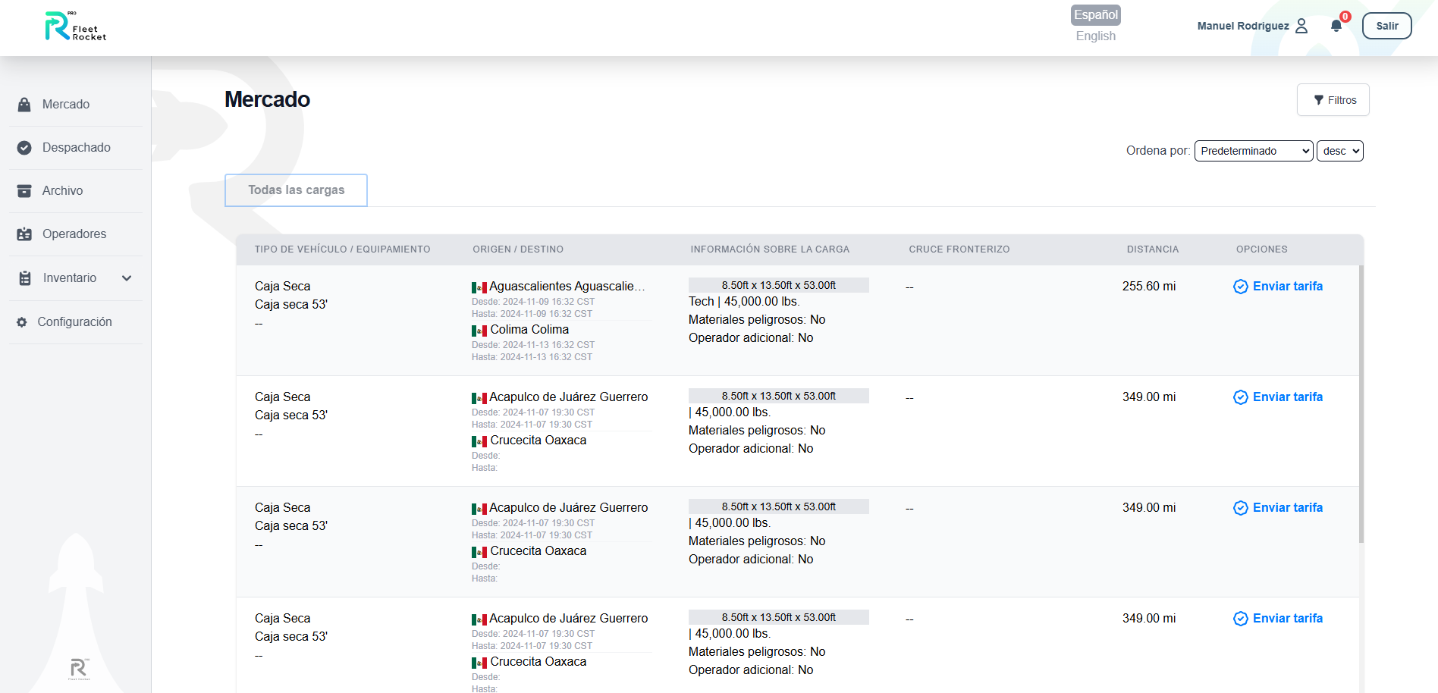Click the Operadores badge icon

pos(24,234)
